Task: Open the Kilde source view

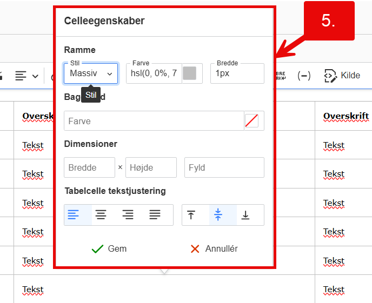Action: pos(342,76)
